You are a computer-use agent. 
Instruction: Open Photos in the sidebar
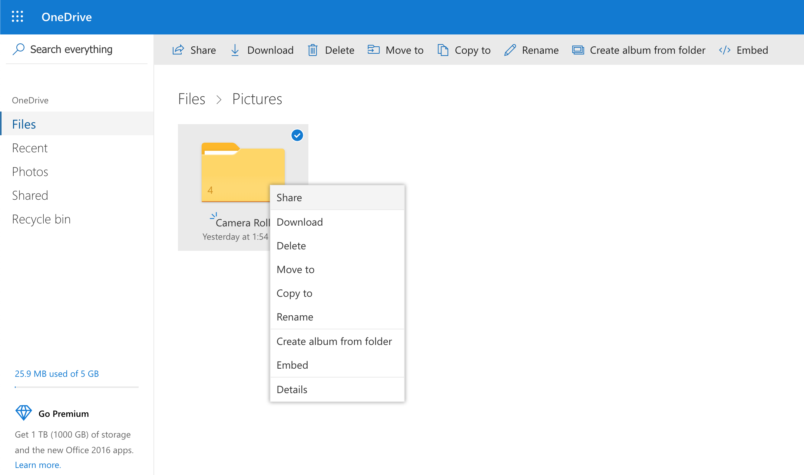tap(77, 172)
